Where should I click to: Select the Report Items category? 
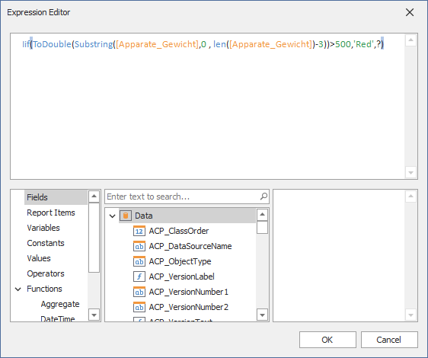click(51, 213)
